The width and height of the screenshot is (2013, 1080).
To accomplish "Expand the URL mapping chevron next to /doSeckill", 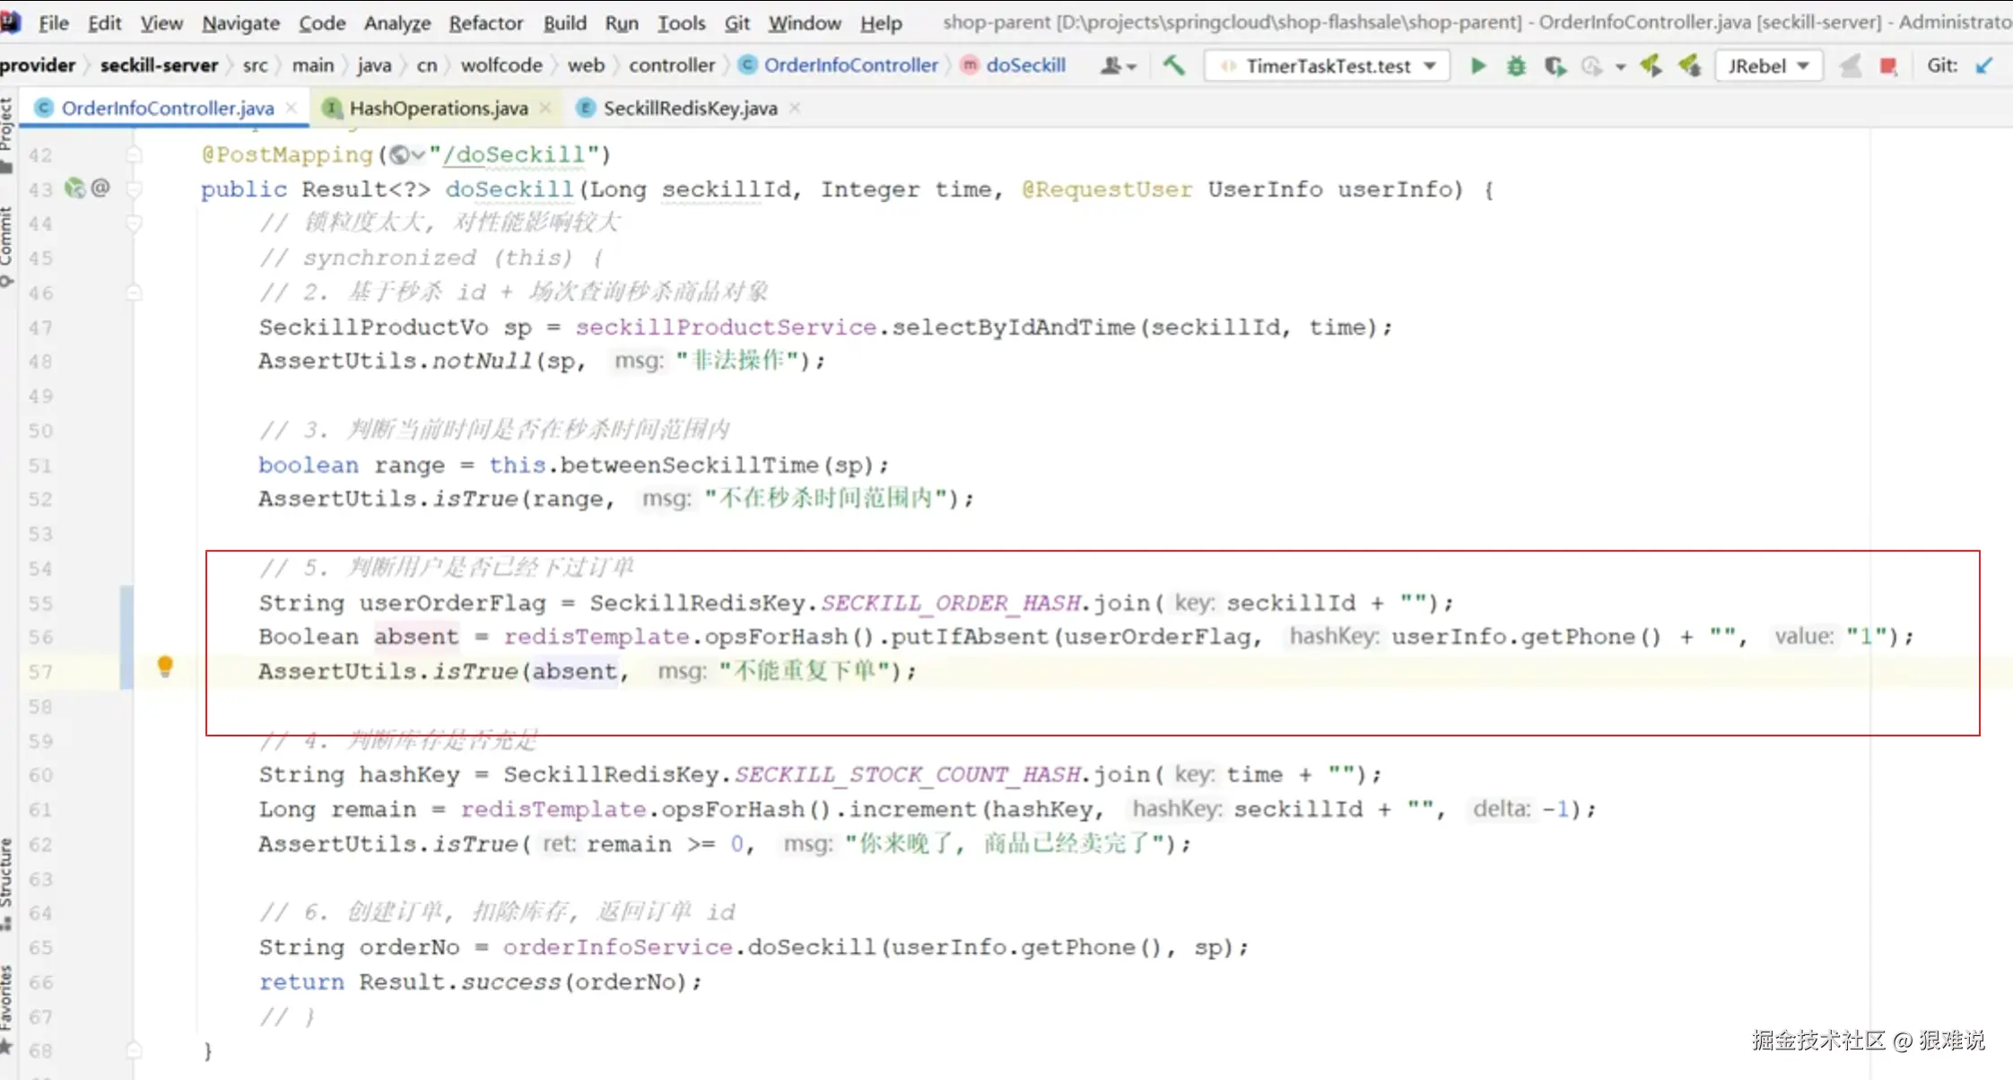I will [x=418, y=155].
